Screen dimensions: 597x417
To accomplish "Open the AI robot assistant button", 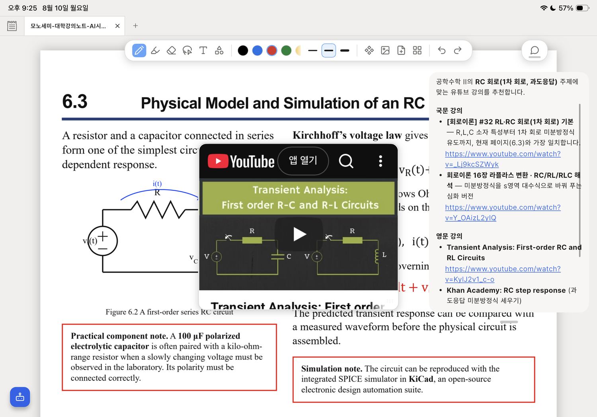I will (x=20, y=397).
